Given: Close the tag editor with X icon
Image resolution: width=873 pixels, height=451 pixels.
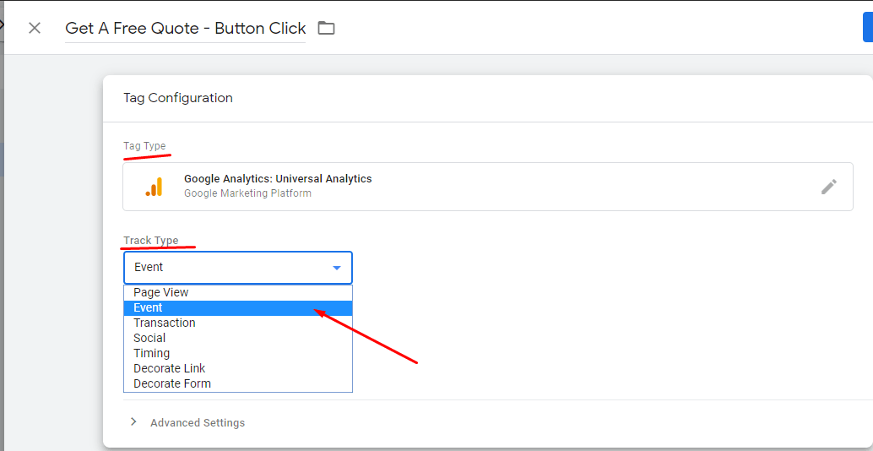Looking at the screenshot, I should click(x=35, y=28).
